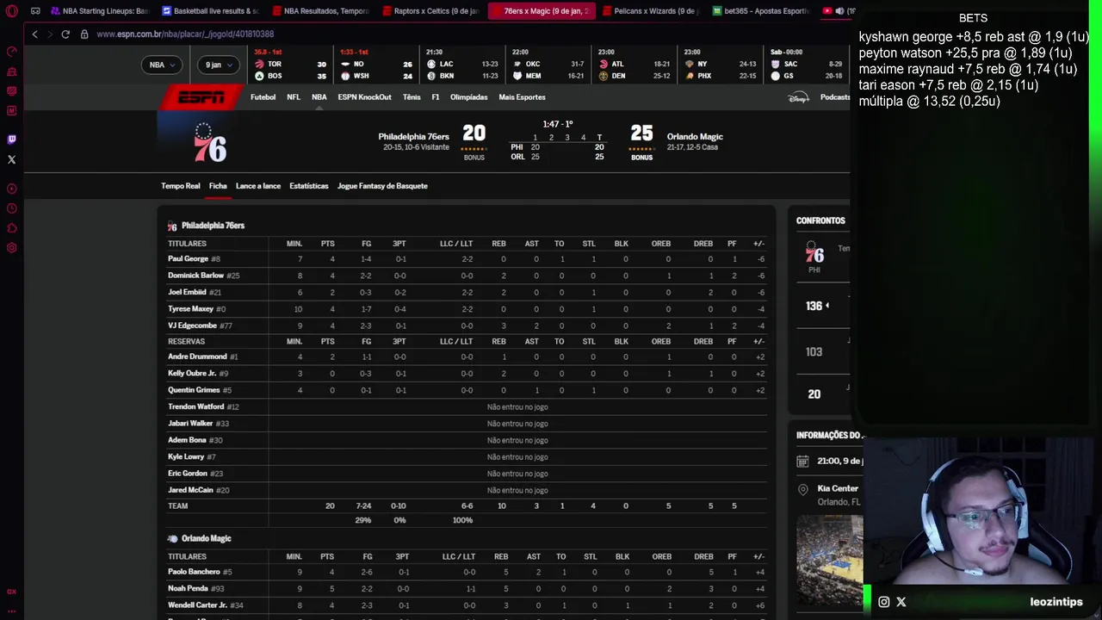Screen dimensions: 1102x620
Task: Switch to Raptors x Celtics tab
Action: click(x=430, y=11)
